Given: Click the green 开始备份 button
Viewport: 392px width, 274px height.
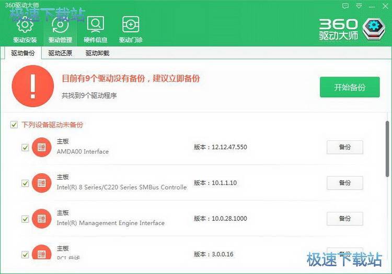Looking at the screenshot, I should [350, 87].
